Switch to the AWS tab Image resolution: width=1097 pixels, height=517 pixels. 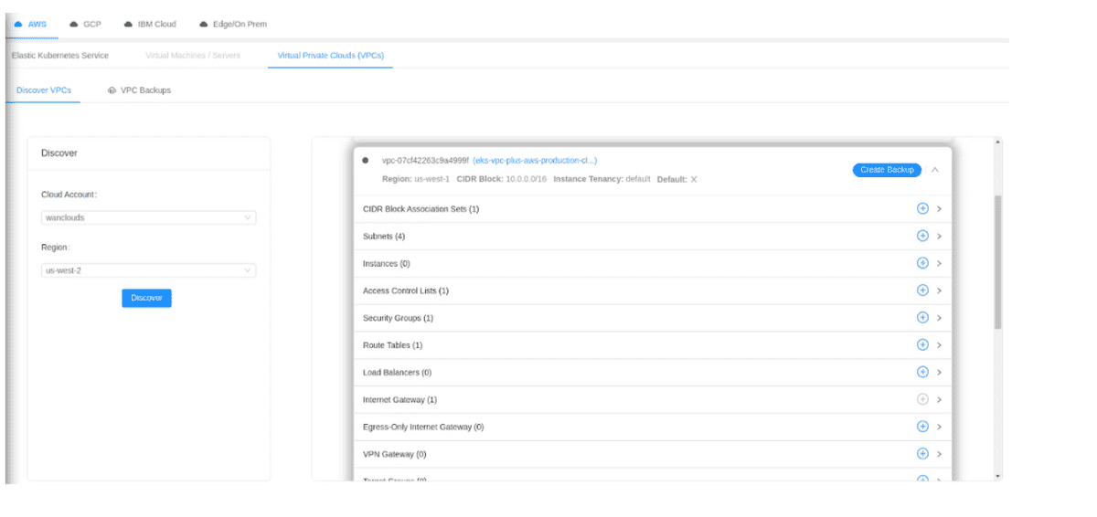tap(31, 24)
